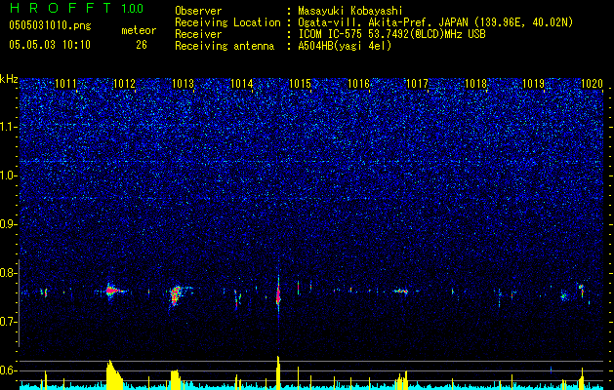Click the Receiving Location label
The width and height of the screenshot is (614, 390).
(227, 22)
